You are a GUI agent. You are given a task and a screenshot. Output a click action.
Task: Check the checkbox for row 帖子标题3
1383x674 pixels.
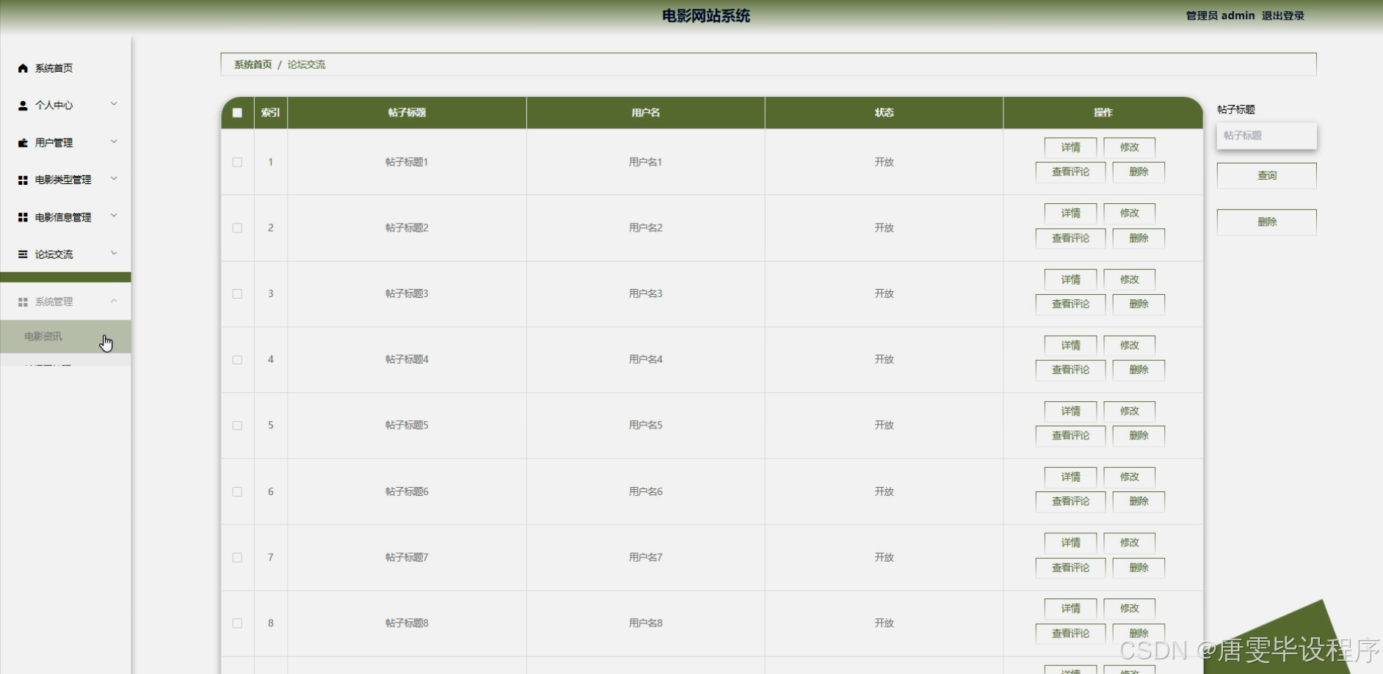(237, 294)
